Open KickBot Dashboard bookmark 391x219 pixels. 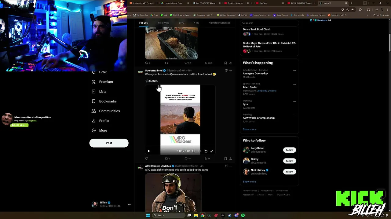click(226, 15)
